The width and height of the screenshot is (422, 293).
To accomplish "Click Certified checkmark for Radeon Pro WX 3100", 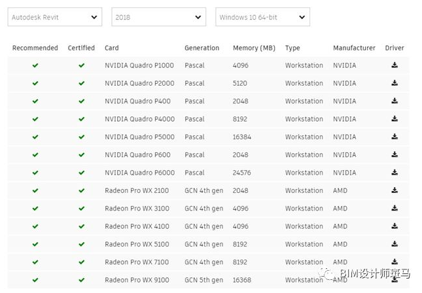I will 81,209.
